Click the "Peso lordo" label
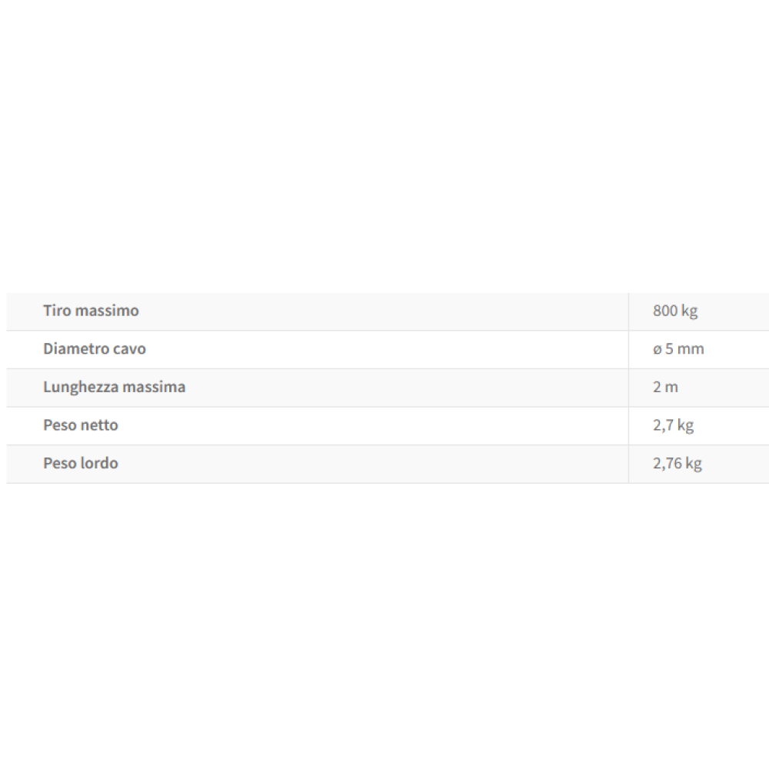 pyautogui.click(x=80, y=464)
